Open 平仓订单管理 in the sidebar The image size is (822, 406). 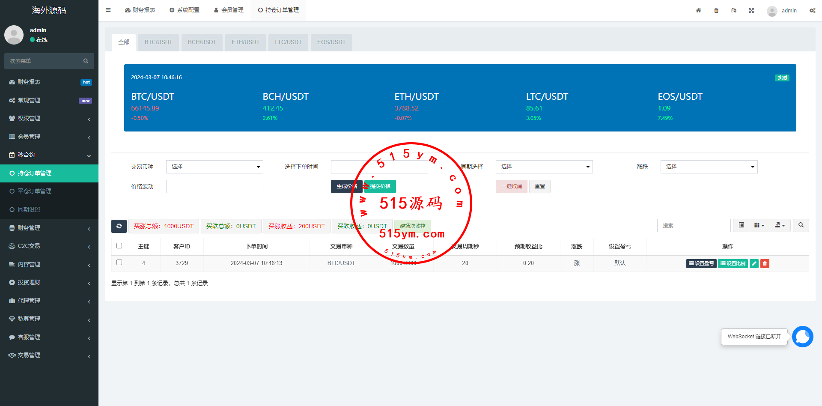(34, 191)
